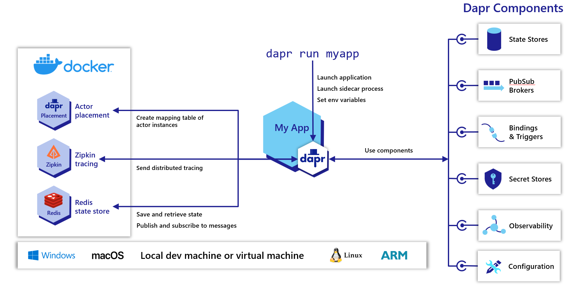Click the connector socket beside Observability
Screen dimensions: 566x286
(462, 225)
